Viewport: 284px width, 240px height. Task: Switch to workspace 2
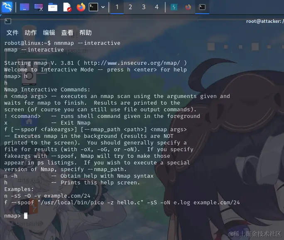(130, 7)
